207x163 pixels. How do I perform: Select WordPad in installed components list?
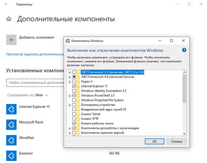click(x=26, y=138)
